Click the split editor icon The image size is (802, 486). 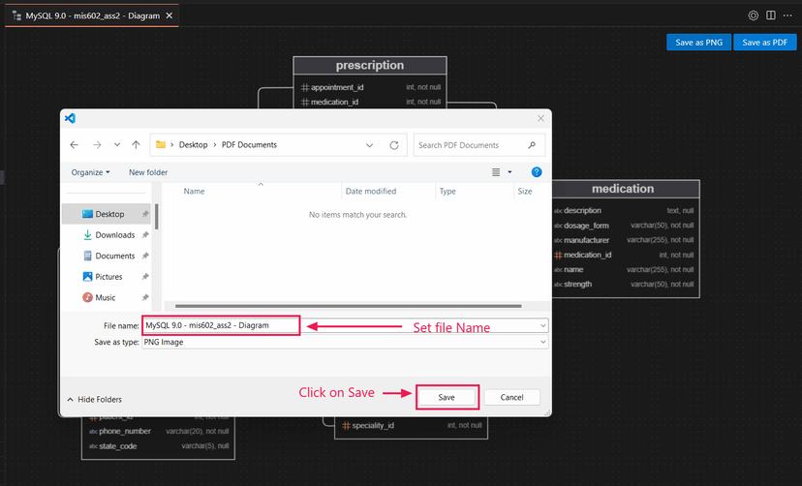click(771, 15)
